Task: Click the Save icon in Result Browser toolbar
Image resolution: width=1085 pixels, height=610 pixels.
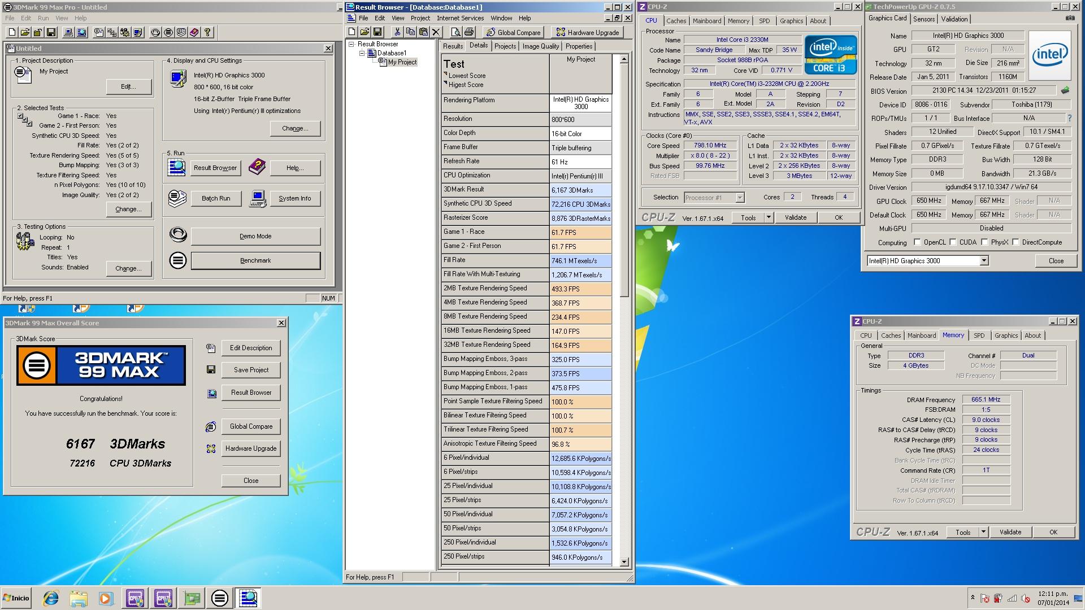Action: coord(377,32)
